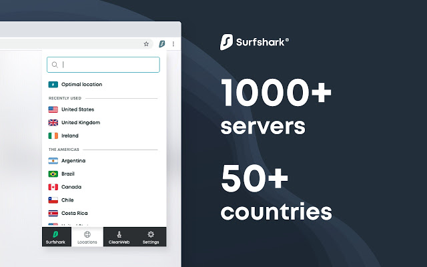Click inside the location search field

coord(107,65)
